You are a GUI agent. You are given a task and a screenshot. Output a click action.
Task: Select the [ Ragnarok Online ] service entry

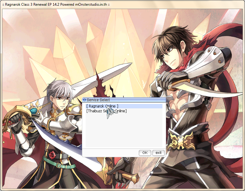(x=124, y=106)
